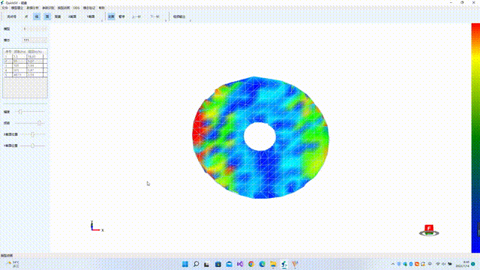Open Visual Studio from the taskbar
Viewport: 480px width, 270px height.
(x=240, y=264)
